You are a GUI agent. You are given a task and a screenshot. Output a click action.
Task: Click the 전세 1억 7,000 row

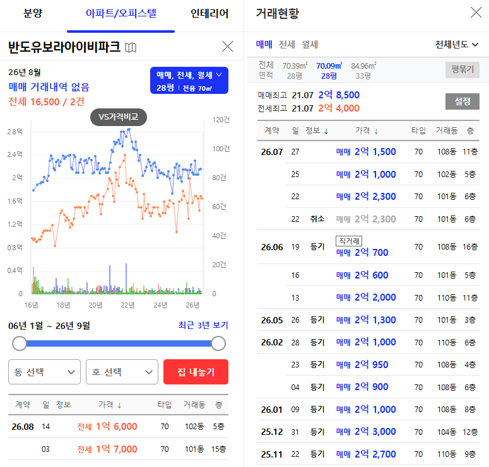click(118, 449)
